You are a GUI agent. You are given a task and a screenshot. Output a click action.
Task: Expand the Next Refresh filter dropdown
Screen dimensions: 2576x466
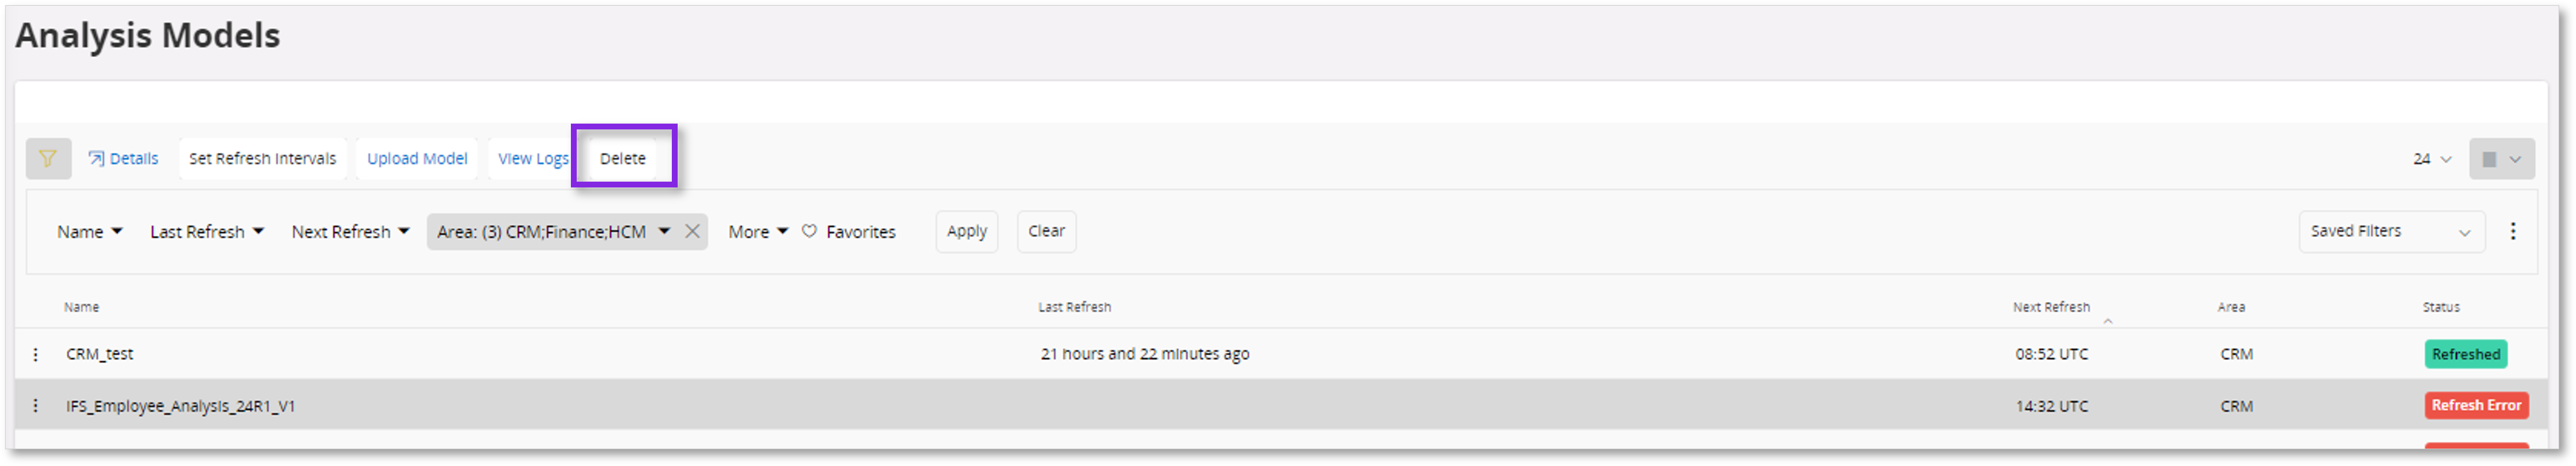(x=350, y=232)
